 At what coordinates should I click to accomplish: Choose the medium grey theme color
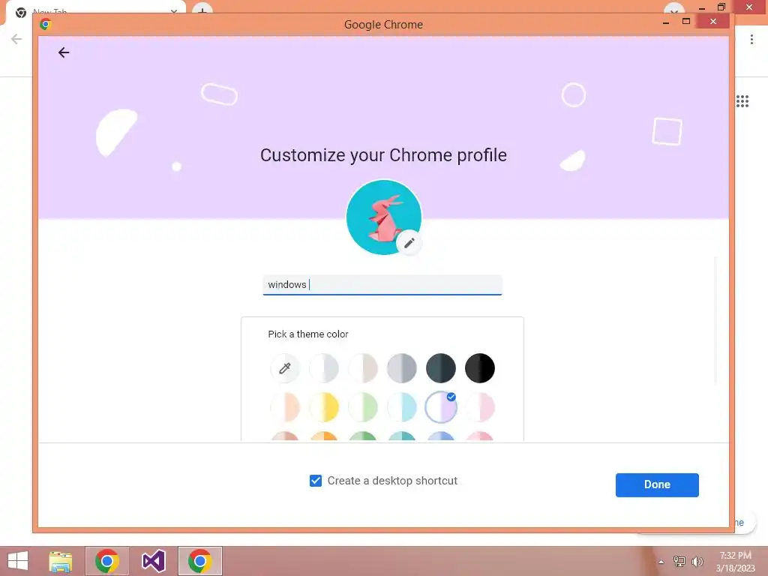point(402,367)
